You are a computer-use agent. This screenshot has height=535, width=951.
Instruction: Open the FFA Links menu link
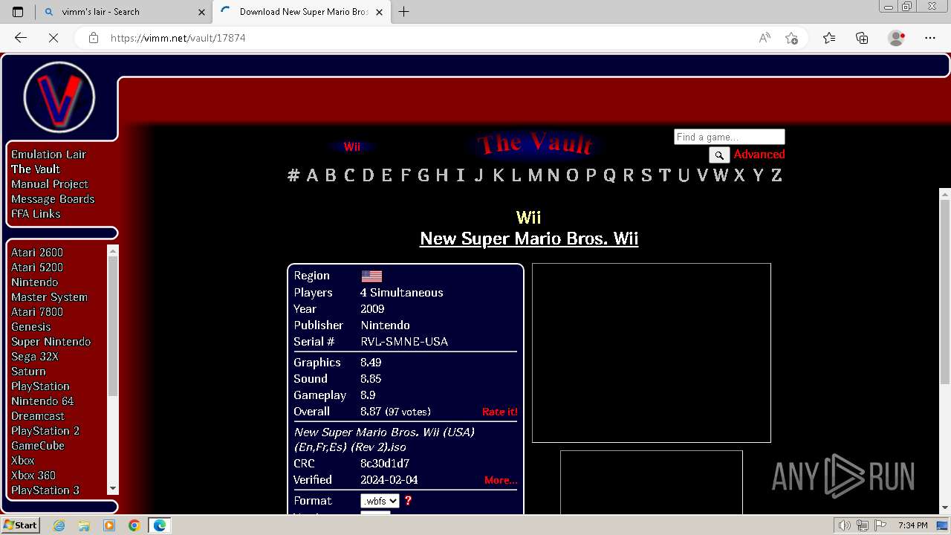(x=36, y=214)
